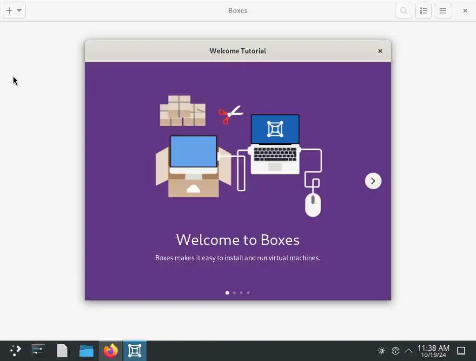Activate the Boxes taskbar entry
The height and width of the screenshot is (361, 476).
[135, 351]
